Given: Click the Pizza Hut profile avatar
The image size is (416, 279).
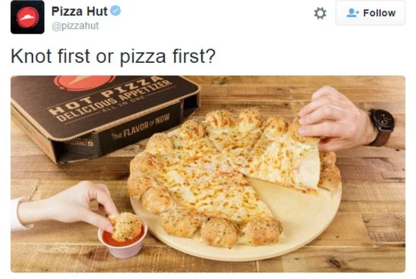Looking at the screenshot, I should coord(27,18).
